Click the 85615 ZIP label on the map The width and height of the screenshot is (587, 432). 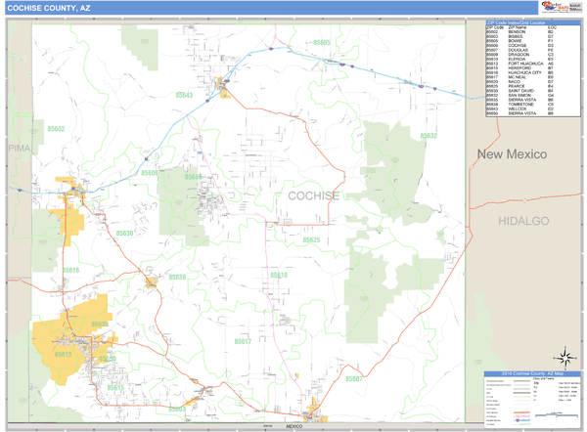[x=115, y=388]
